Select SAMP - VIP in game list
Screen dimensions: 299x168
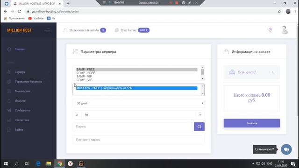coord(137,77)
